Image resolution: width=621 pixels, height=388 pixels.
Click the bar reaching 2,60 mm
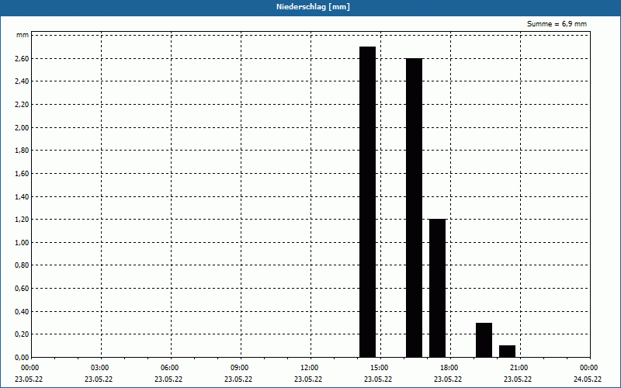[x=415, y=208]
